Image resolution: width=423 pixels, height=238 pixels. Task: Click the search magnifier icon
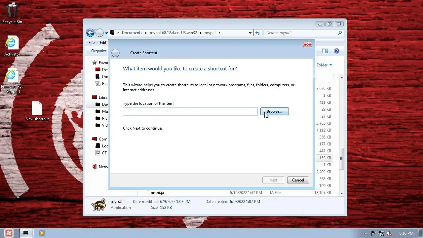(x=339, y=33)
